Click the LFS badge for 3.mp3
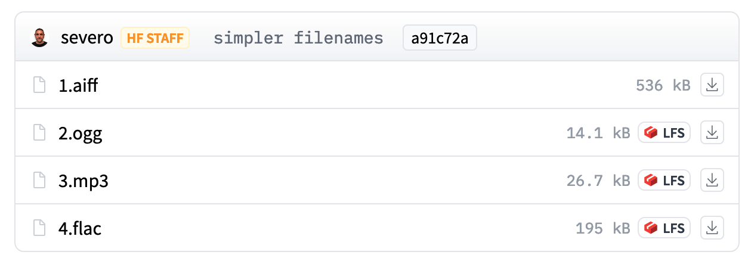 pyautogui.click(x=664, y=181)
